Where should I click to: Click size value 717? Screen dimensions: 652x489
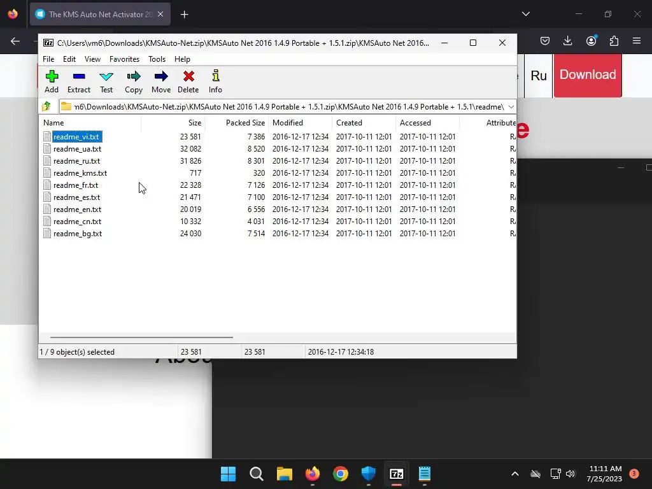point(195,173)
